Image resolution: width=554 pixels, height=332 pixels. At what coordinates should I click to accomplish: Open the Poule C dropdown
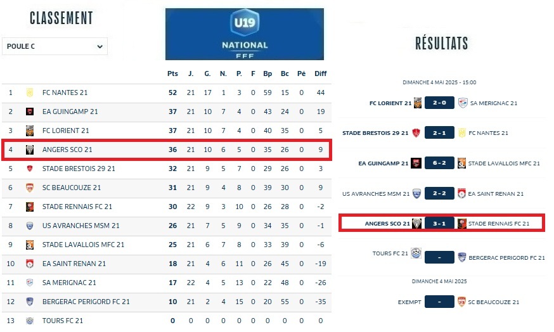(55, 46)
